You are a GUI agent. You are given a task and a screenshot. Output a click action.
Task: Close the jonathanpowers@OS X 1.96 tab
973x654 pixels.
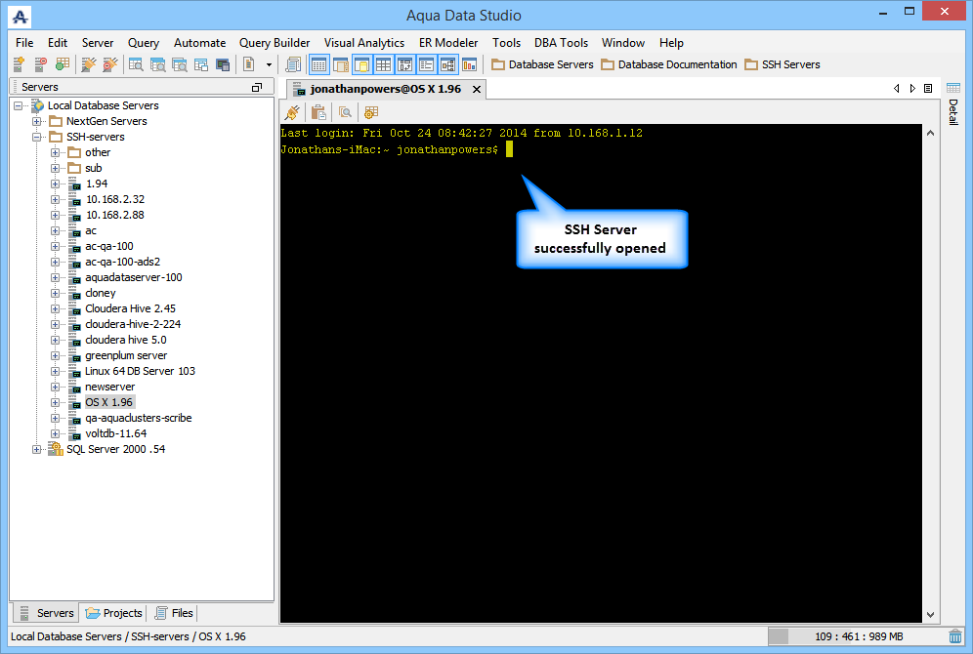[477, 89]
